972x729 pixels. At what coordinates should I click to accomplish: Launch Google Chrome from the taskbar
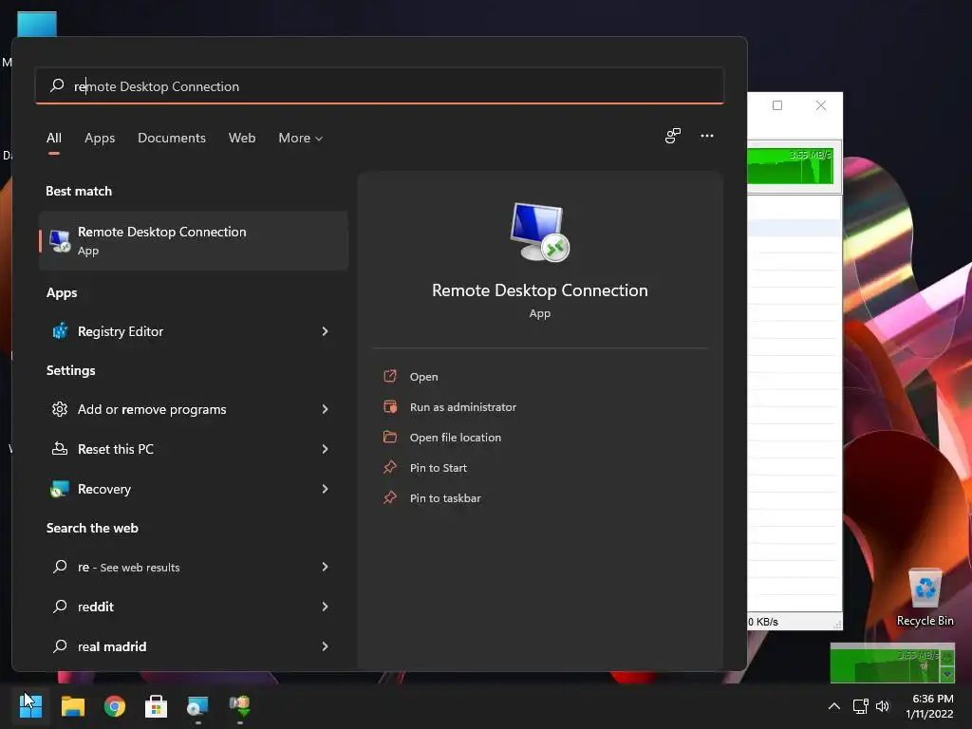115,705
